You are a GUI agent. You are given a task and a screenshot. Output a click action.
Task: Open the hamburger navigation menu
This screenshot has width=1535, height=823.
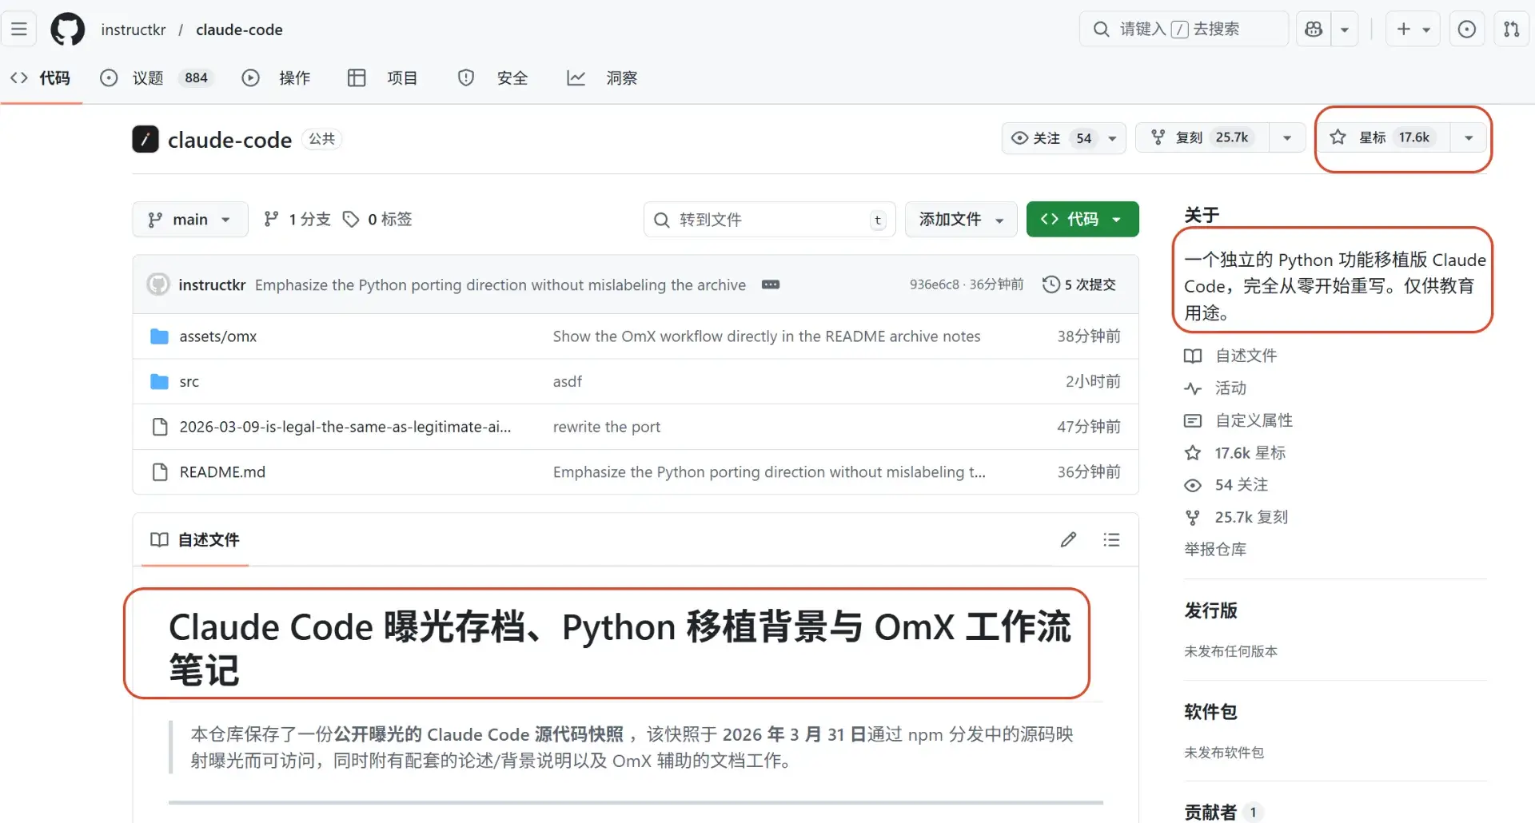(19, 30)
